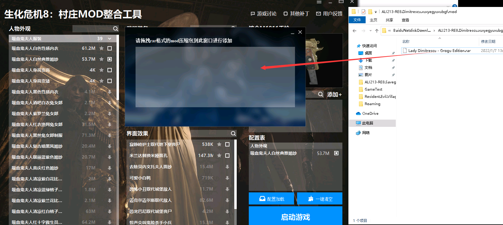The width and height of the screenshot is (503, 225).
Task: Open 其他补丁 link
Action: [296, 14]
